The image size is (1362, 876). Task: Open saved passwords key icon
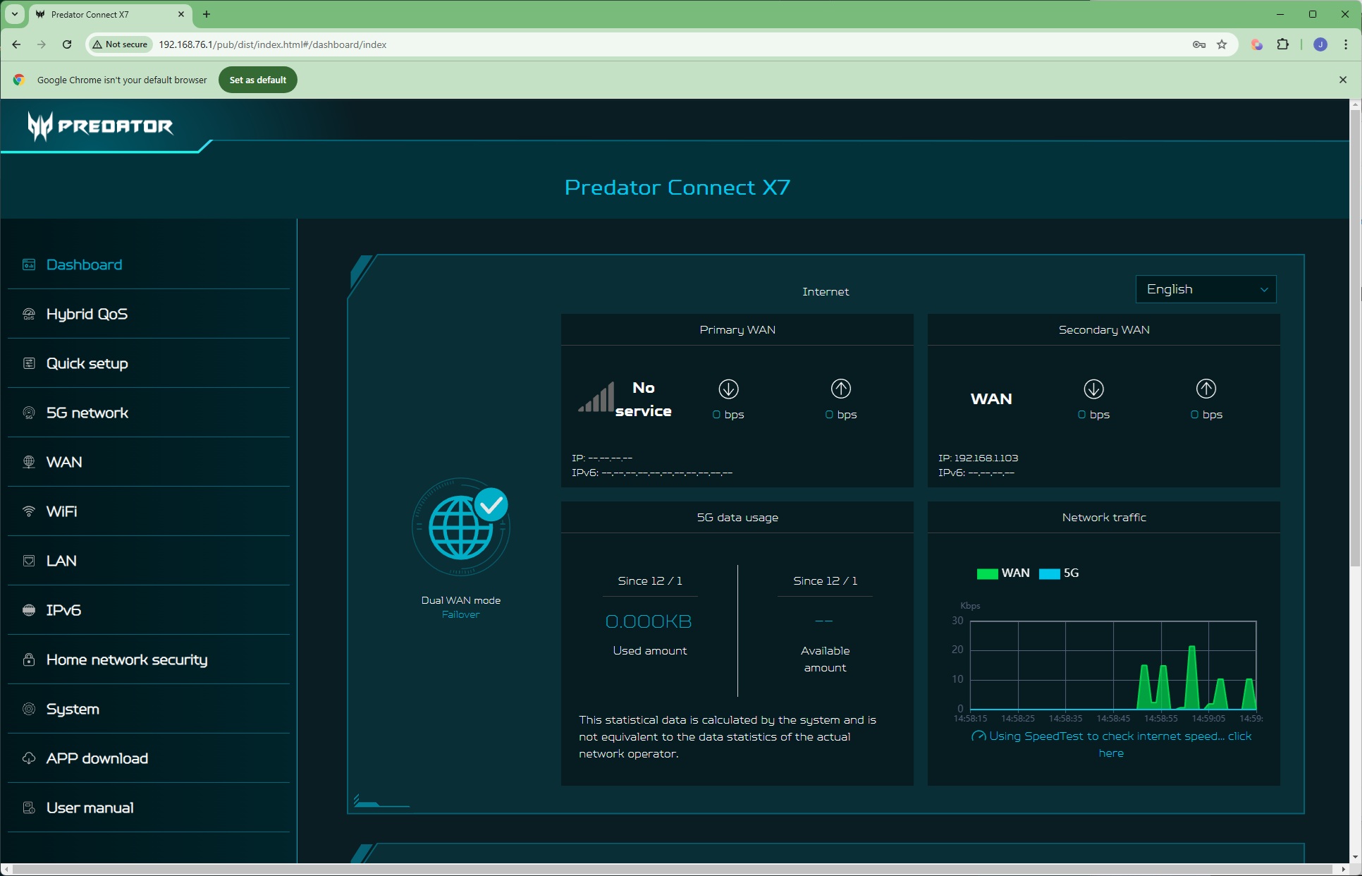[1198, 44]
